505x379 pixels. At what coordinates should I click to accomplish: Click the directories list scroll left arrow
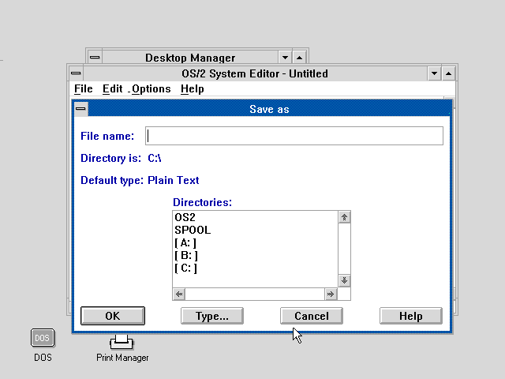(x=179, y=294)
